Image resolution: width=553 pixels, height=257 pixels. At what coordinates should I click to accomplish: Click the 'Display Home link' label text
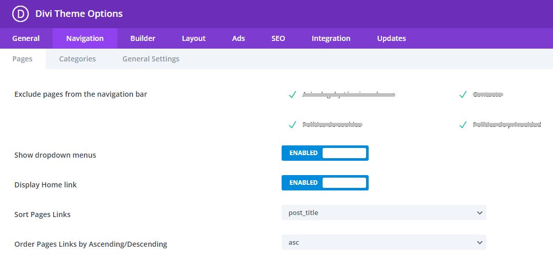point(46,185)
